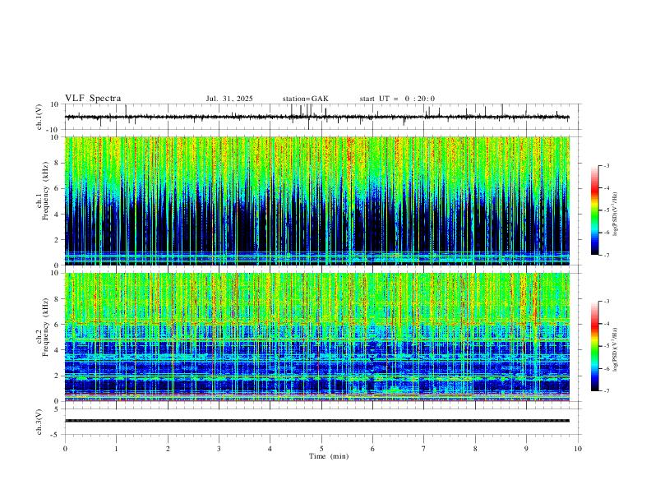This screenshot has height=503, width=651.
Task: Click time axis tick label "0"
Action: point(65,449)
